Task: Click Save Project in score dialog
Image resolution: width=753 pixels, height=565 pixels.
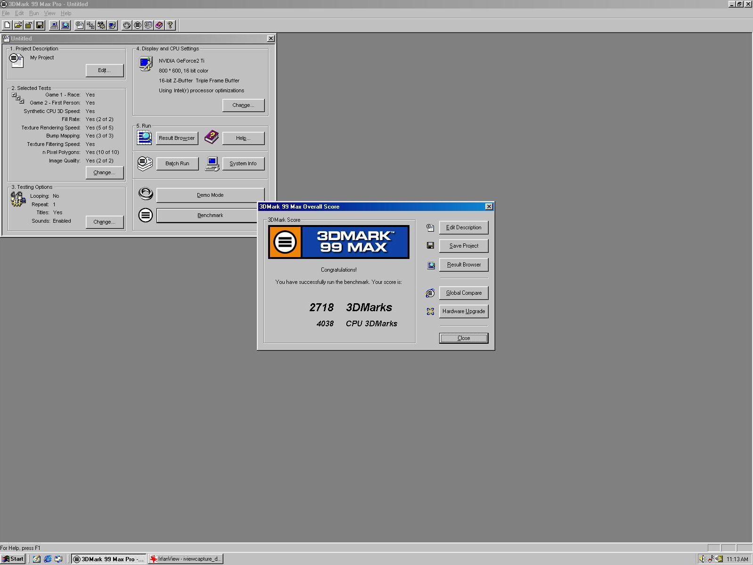Action: [464, 246]
